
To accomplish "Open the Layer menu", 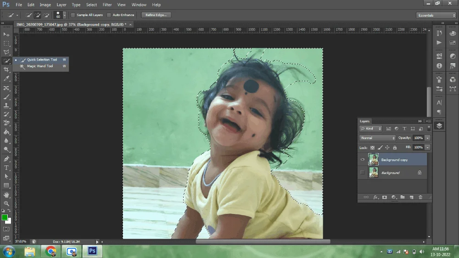I will pyautogui.click(x=62, y=5).
